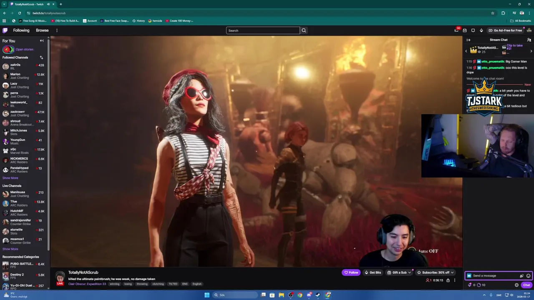Open HutchMF live channel in sidebar
The width and height of the screenshot is (534, 300).
pos(23,212)
